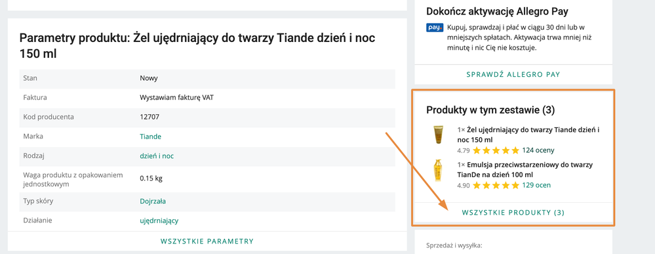Click the star rating of the TianDe emulsion

(x=496, y=185)
